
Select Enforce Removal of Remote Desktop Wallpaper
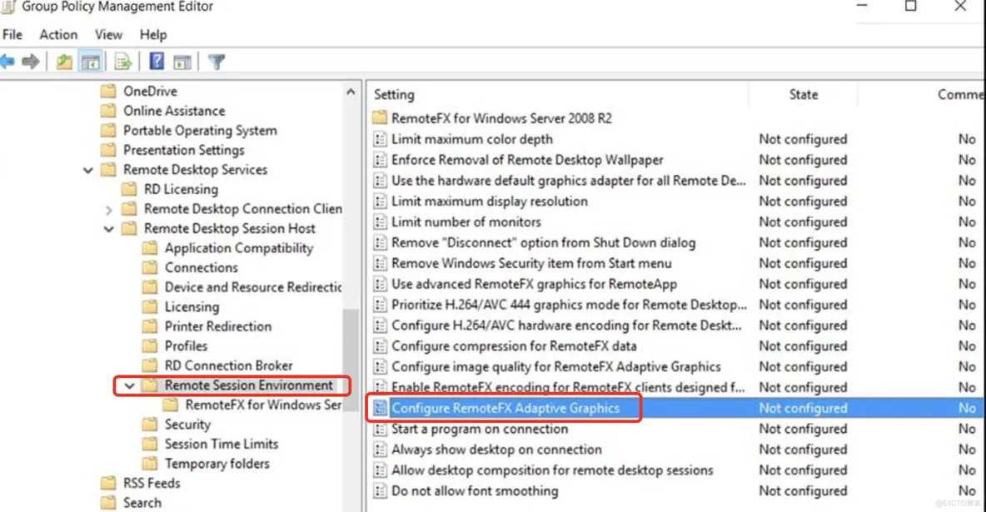coord(527,160)
